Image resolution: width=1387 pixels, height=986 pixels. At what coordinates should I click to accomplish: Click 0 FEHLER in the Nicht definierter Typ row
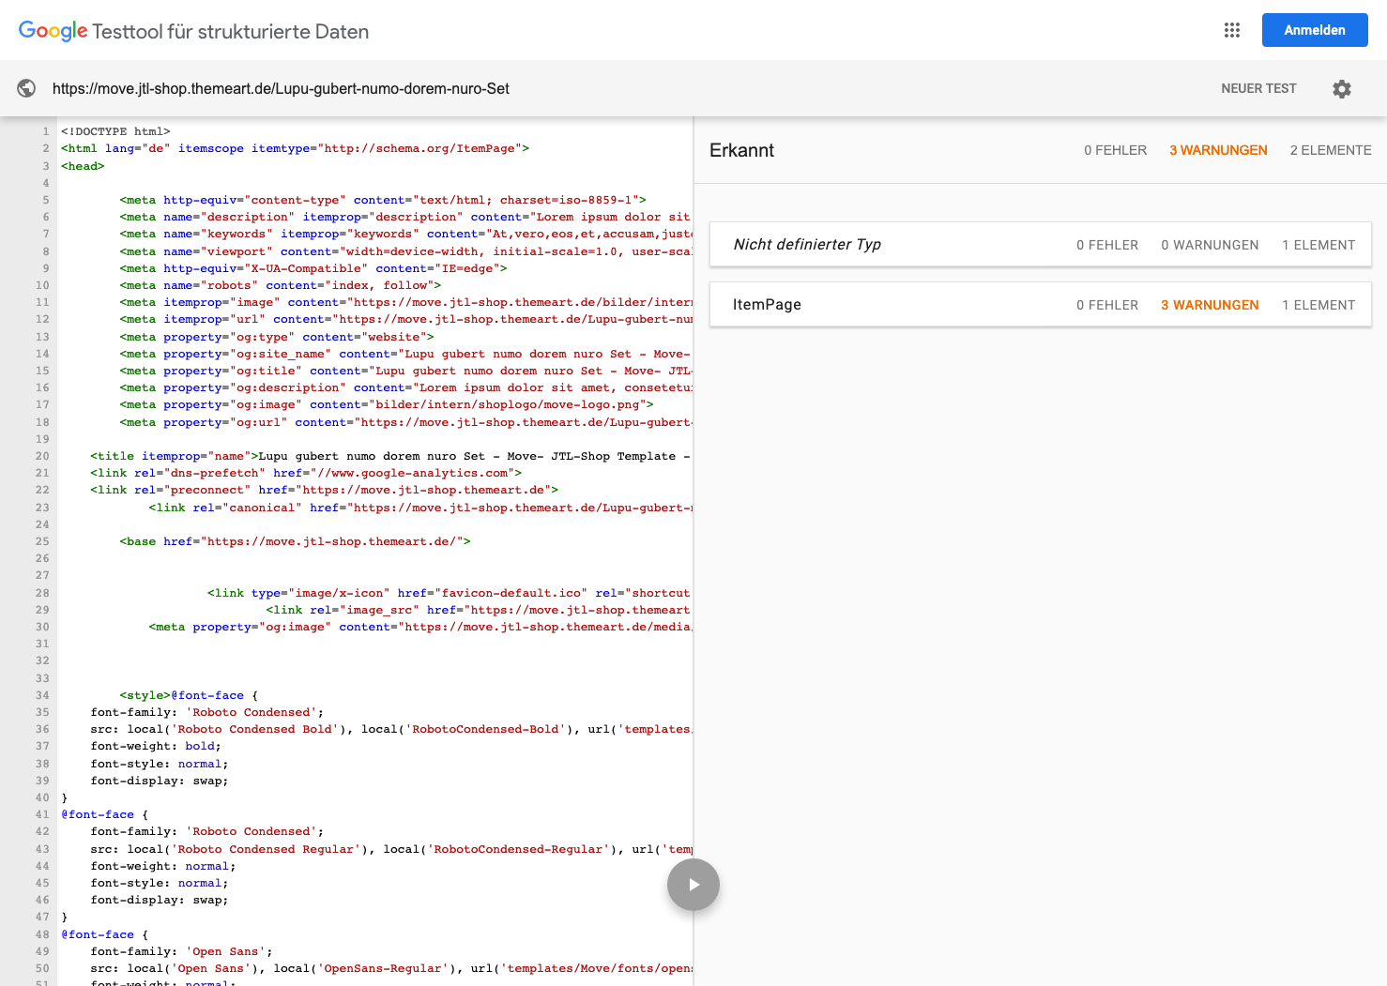point(1107,245)
